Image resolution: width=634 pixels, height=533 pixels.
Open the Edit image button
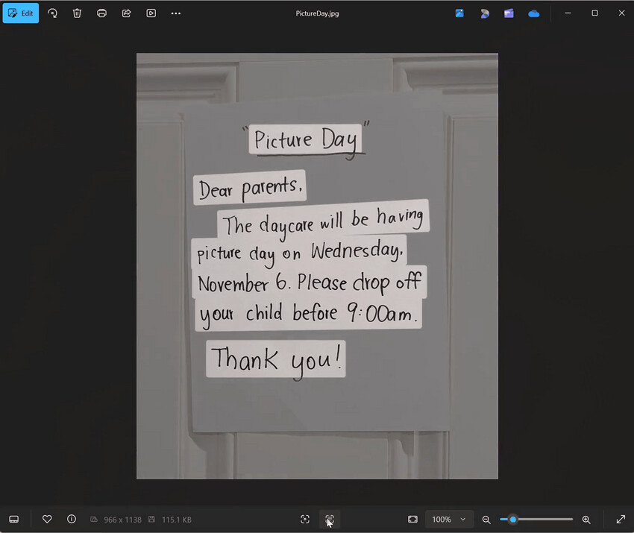pos(21,13)
